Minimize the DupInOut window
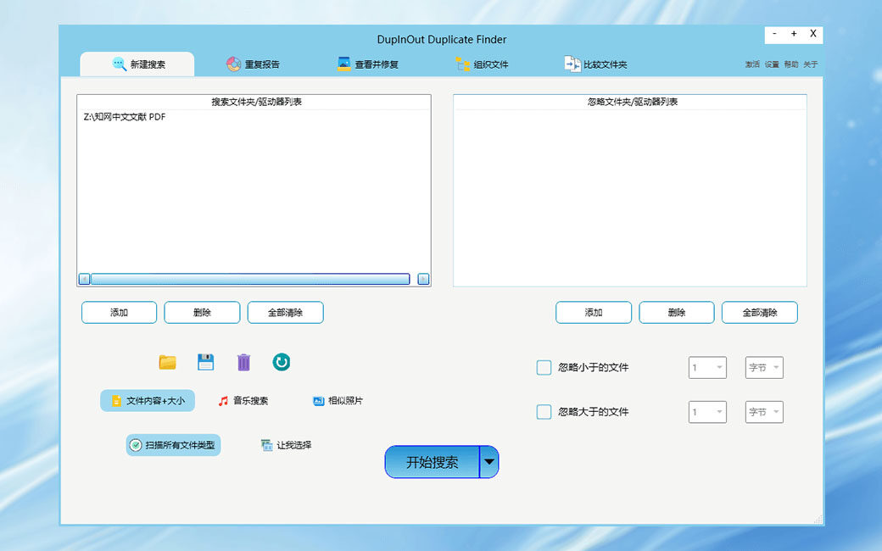Viewport: 882px width, 551px height. tap(774, 34)
